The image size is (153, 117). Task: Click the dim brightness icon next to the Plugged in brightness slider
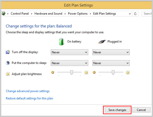pyautogui.click(x=94, y=72)
